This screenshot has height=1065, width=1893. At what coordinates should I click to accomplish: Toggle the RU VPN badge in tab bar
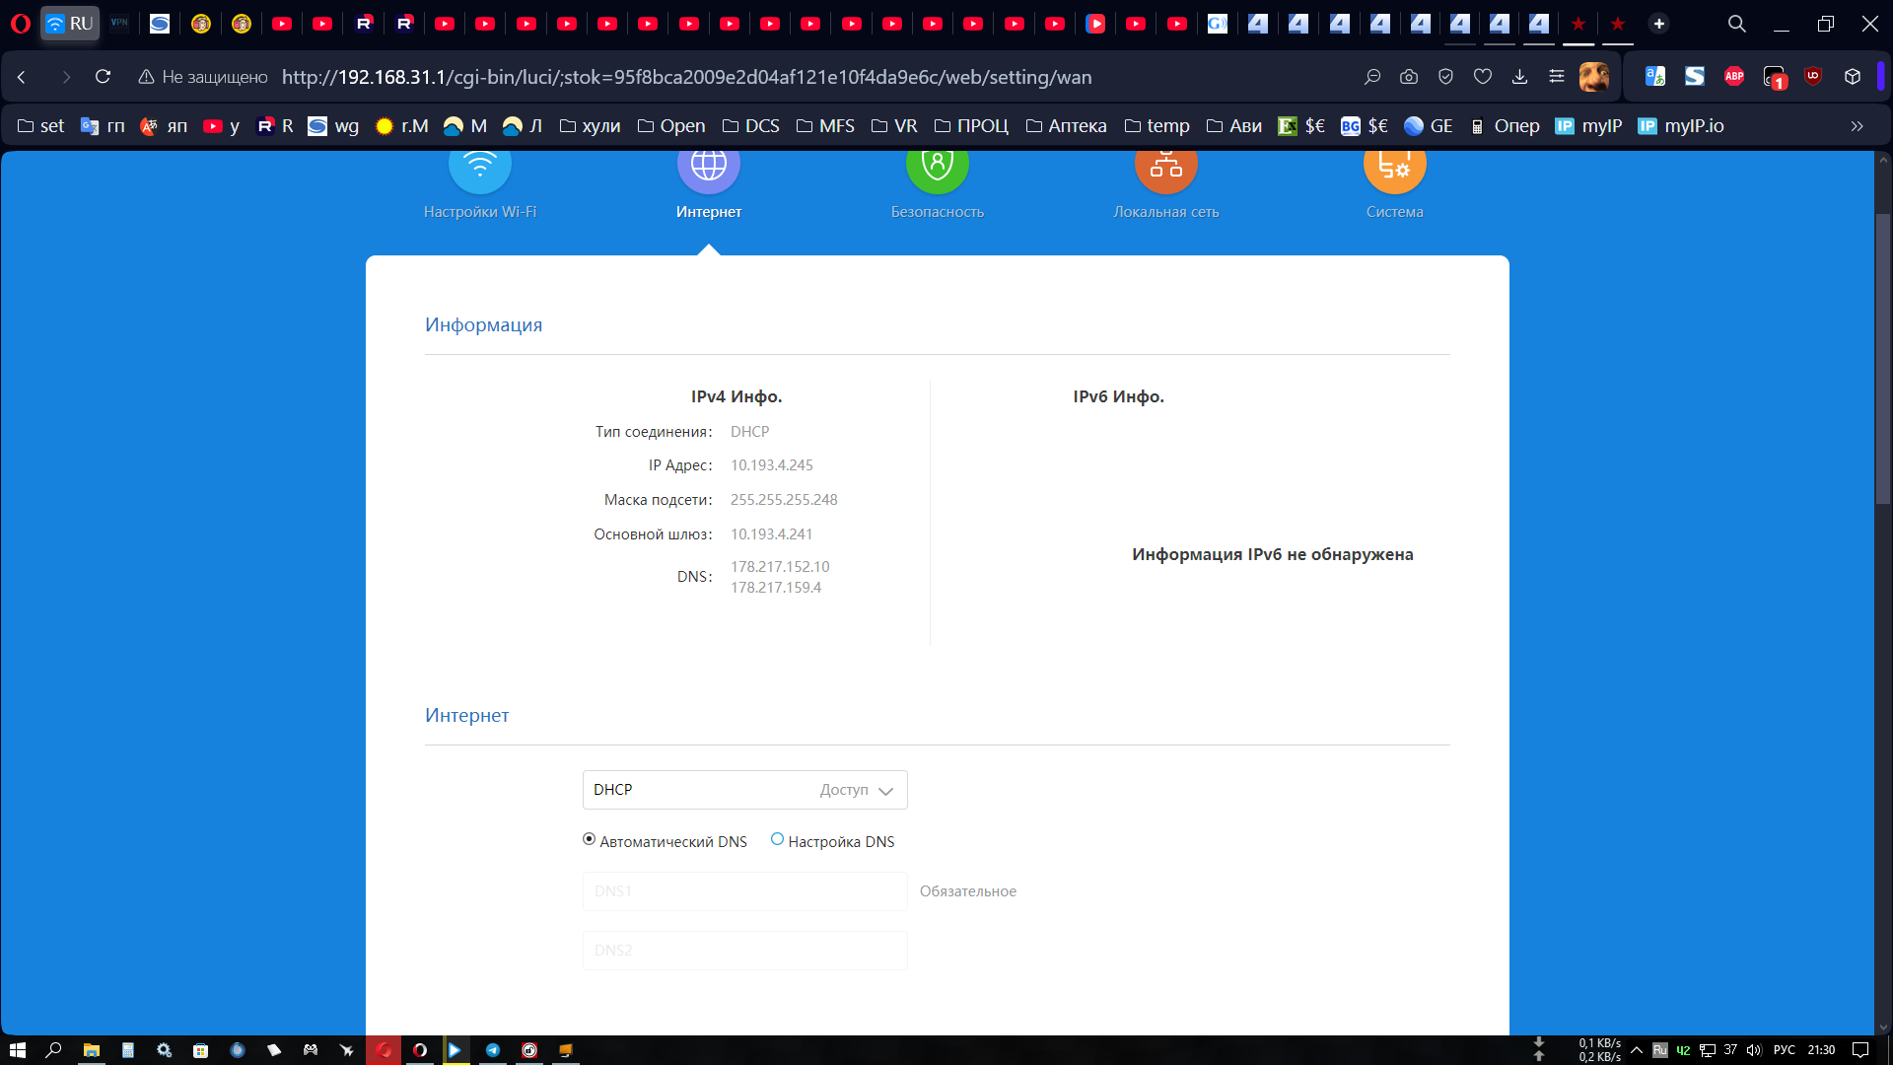click(69, 24)
